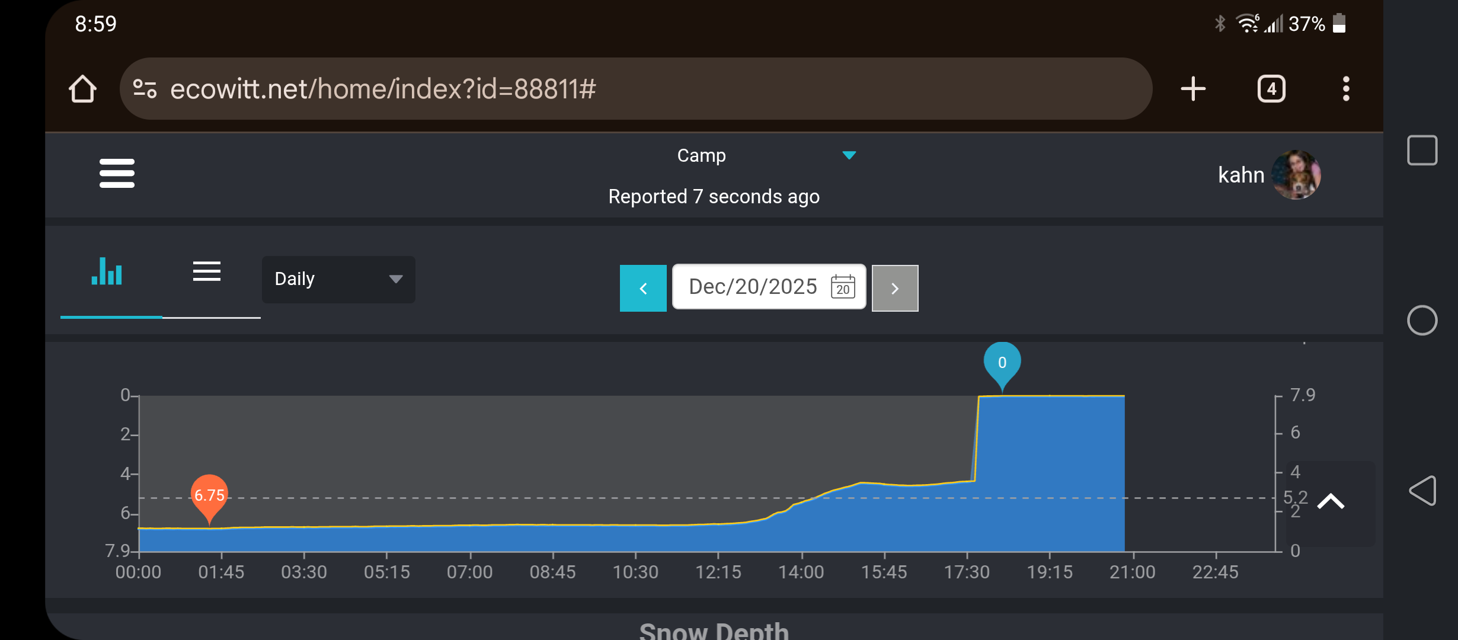1458x640 pixels.
Task: Tap the browser home icon
Action: [82, 89]
